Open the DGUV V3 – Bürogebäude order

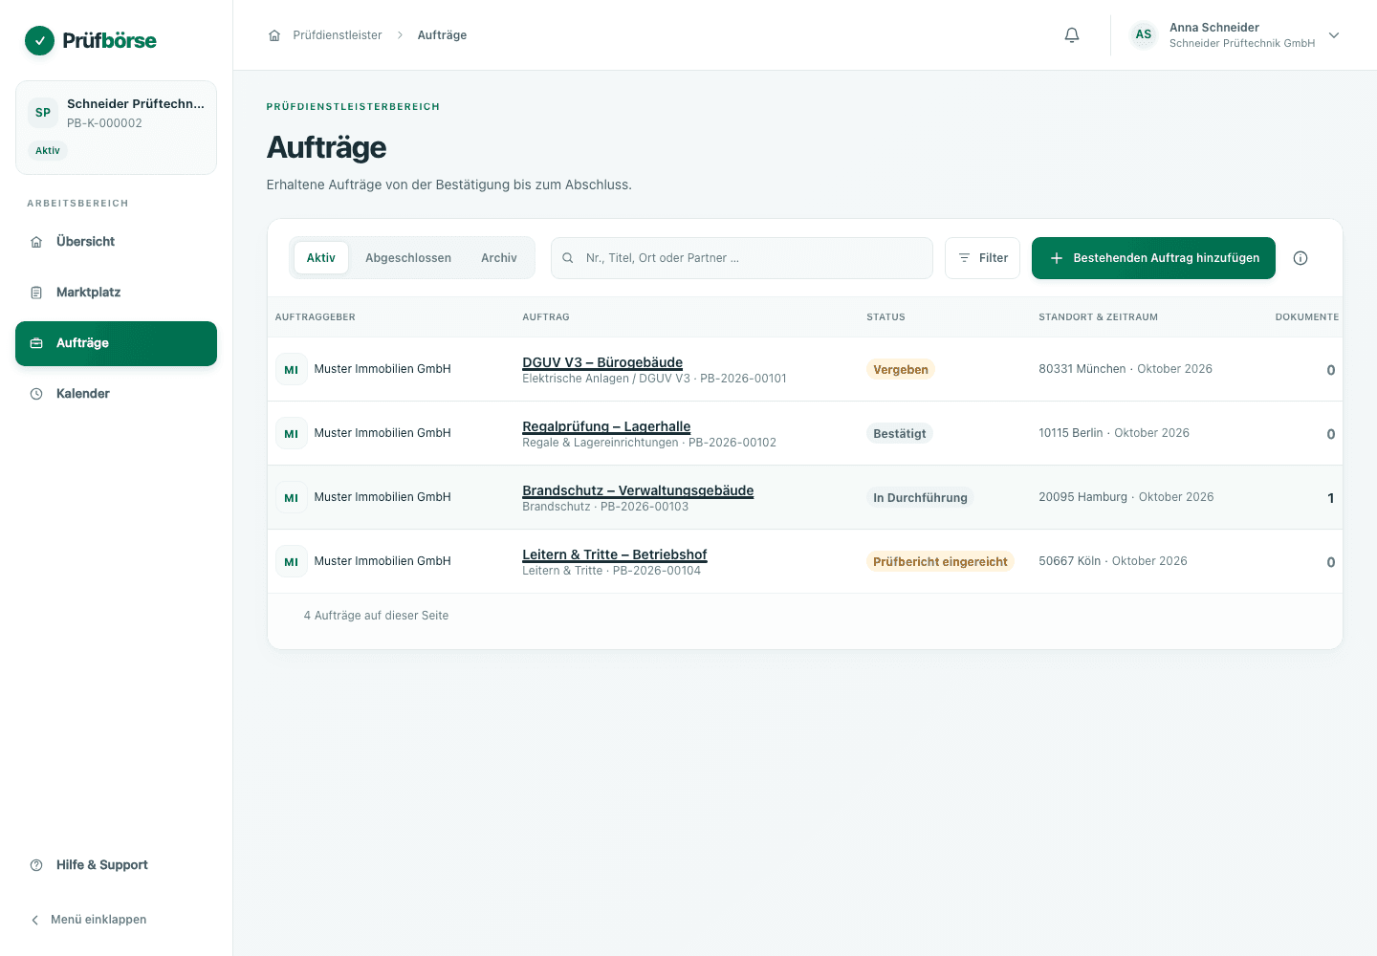(602, 362)
